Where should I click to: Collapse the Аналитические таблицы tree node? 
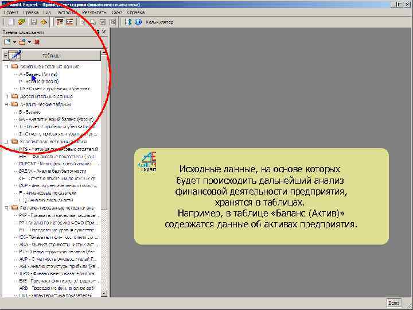pyautogui.click(x=6, y=104)
